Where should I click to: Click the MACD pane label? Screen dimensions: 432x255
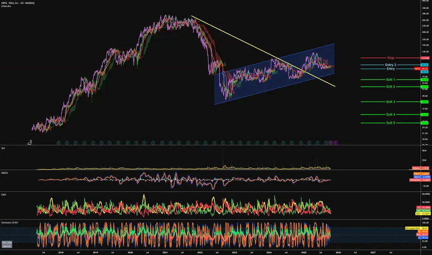pyautogui.click(x=5, y=173)
